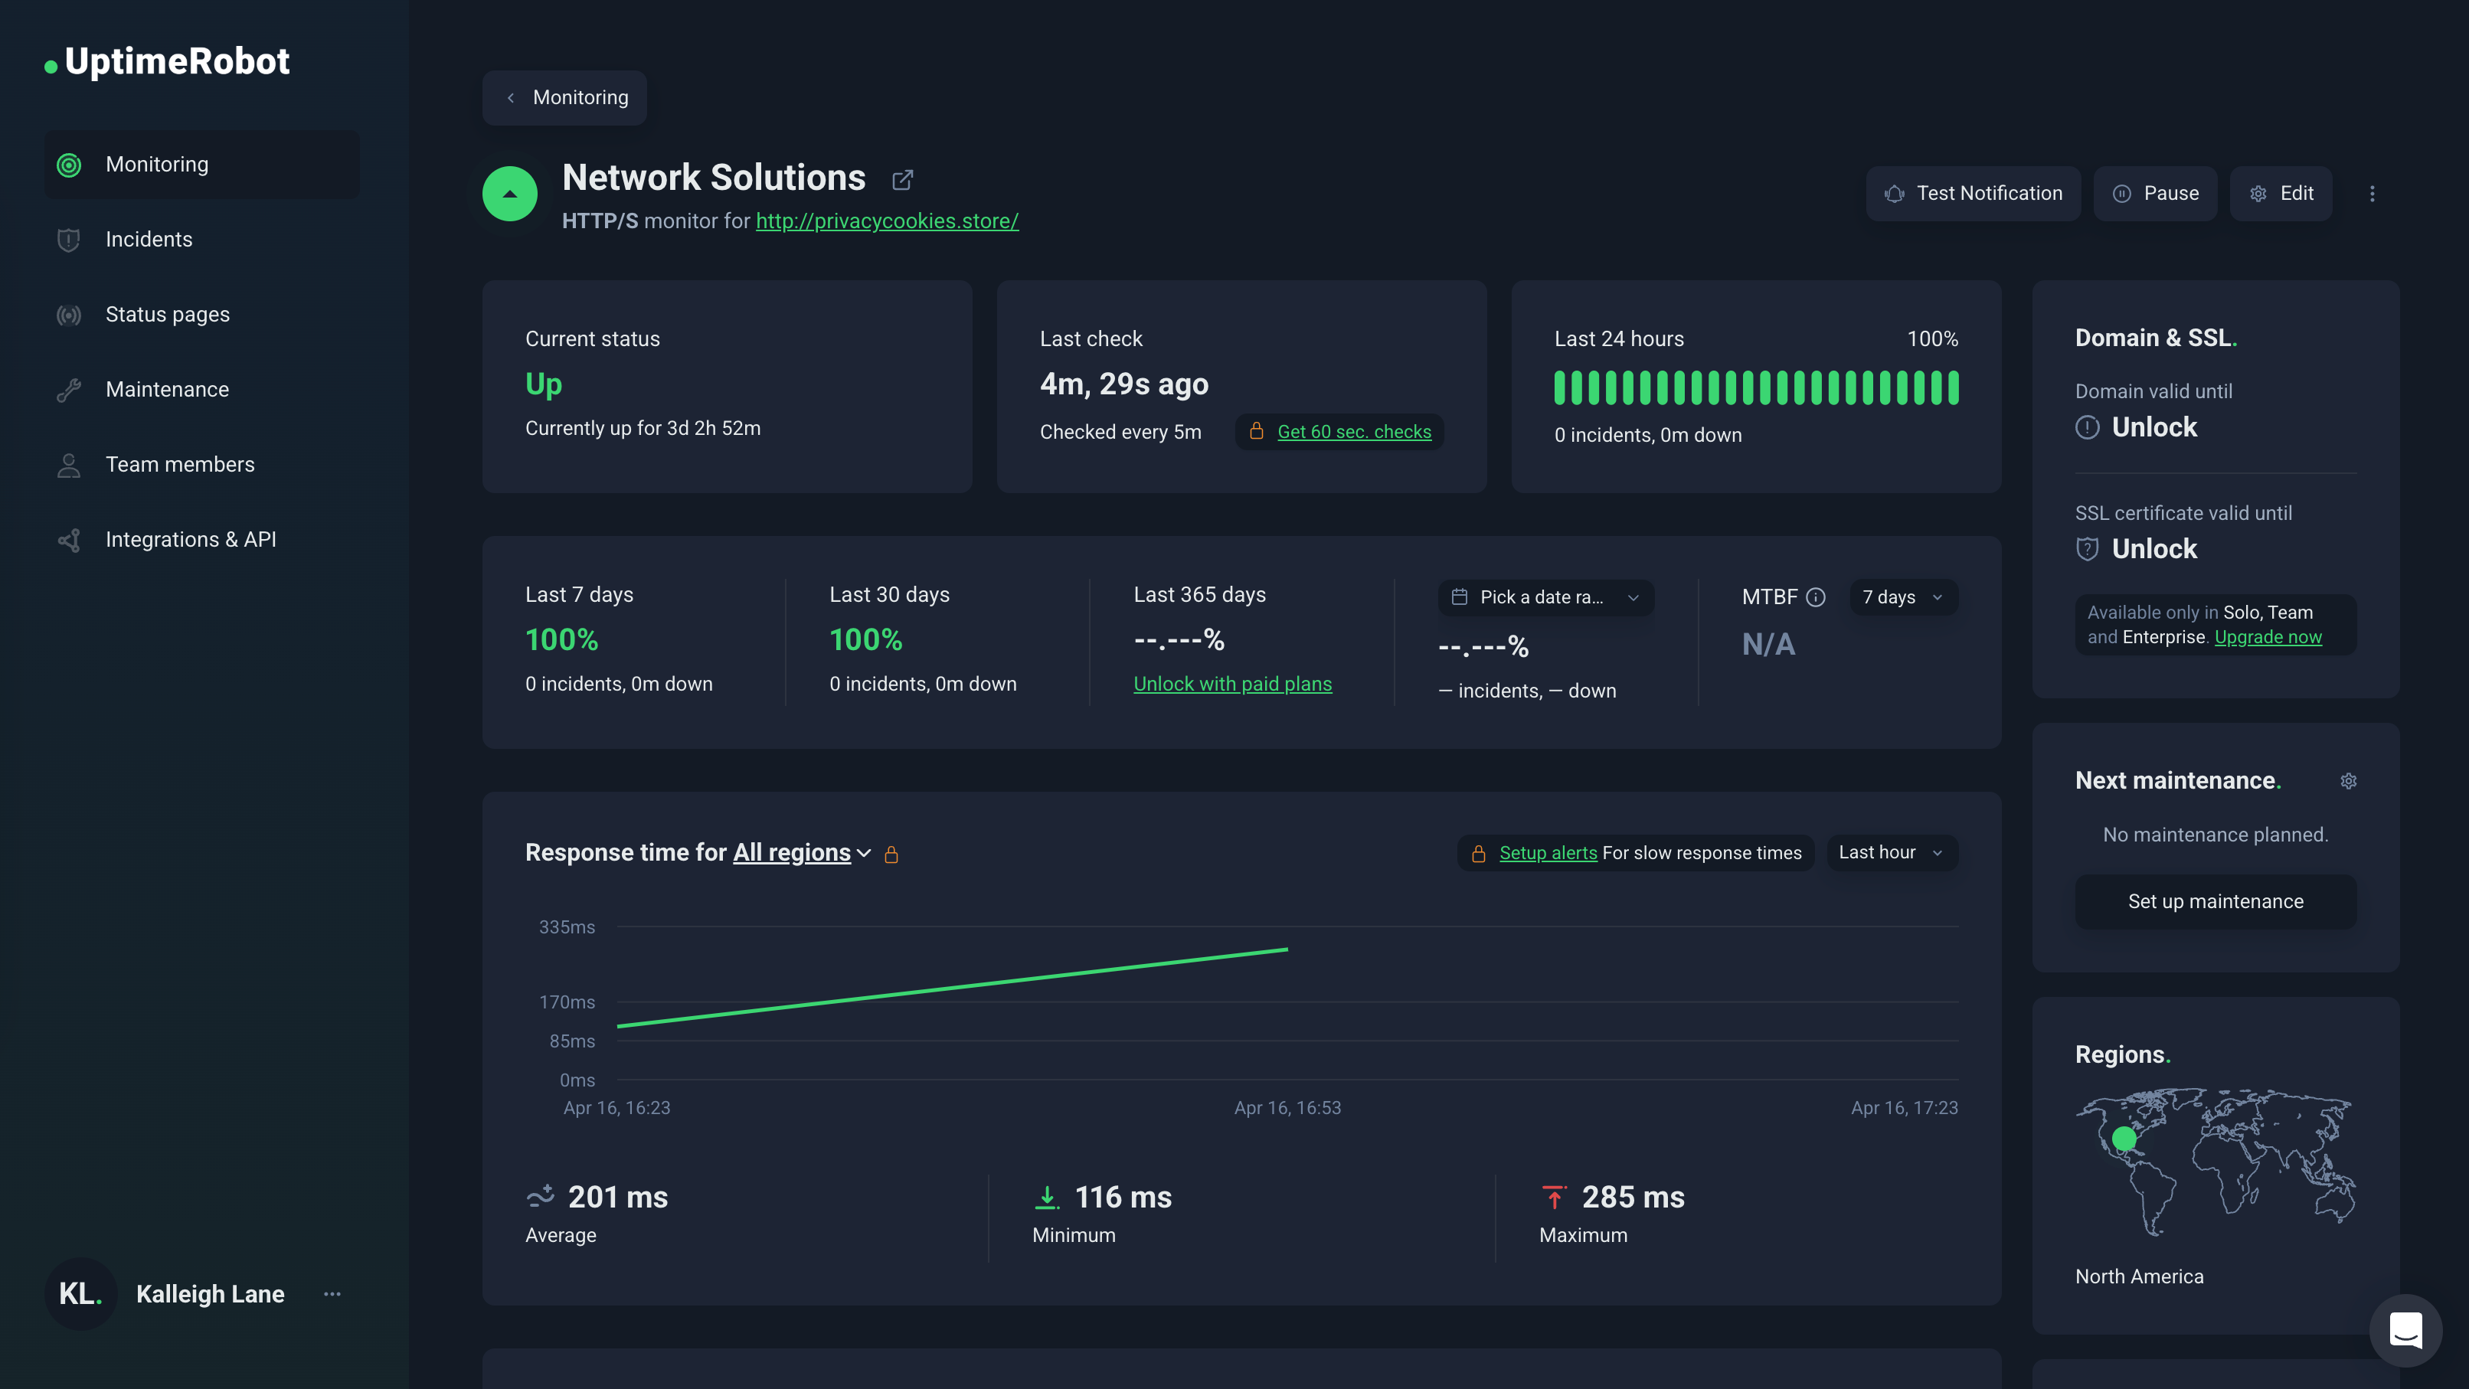Image resolution: width=2469 pixels, height=1389 pixels.
Task: Click the Kalleigh Lane user name
Action: [210, 1293]
